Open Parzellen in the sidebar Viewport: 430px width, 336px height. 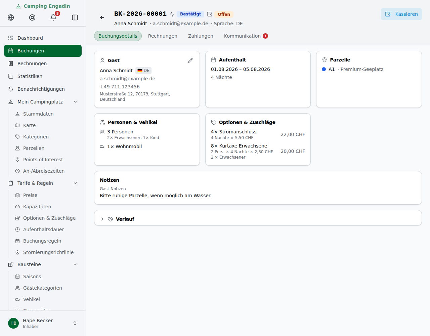[x=46, y=148]
